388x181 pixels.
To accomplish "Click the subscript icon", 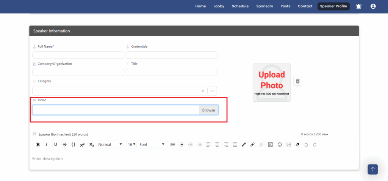I will pos(91,145).
